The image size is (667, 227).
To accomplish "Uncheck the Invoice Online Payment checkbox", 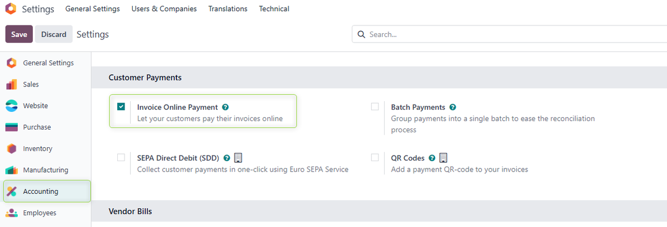I will (121, 106).
